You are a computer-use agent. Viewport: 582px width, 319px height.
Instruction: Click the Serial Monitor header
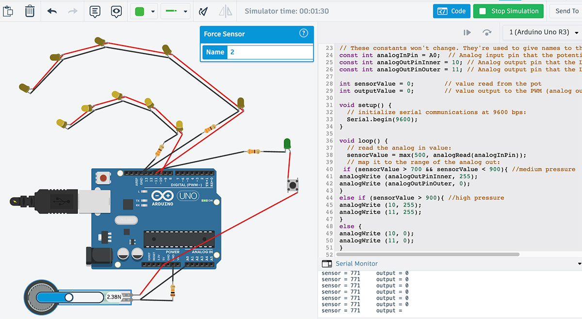coord(356,264)
